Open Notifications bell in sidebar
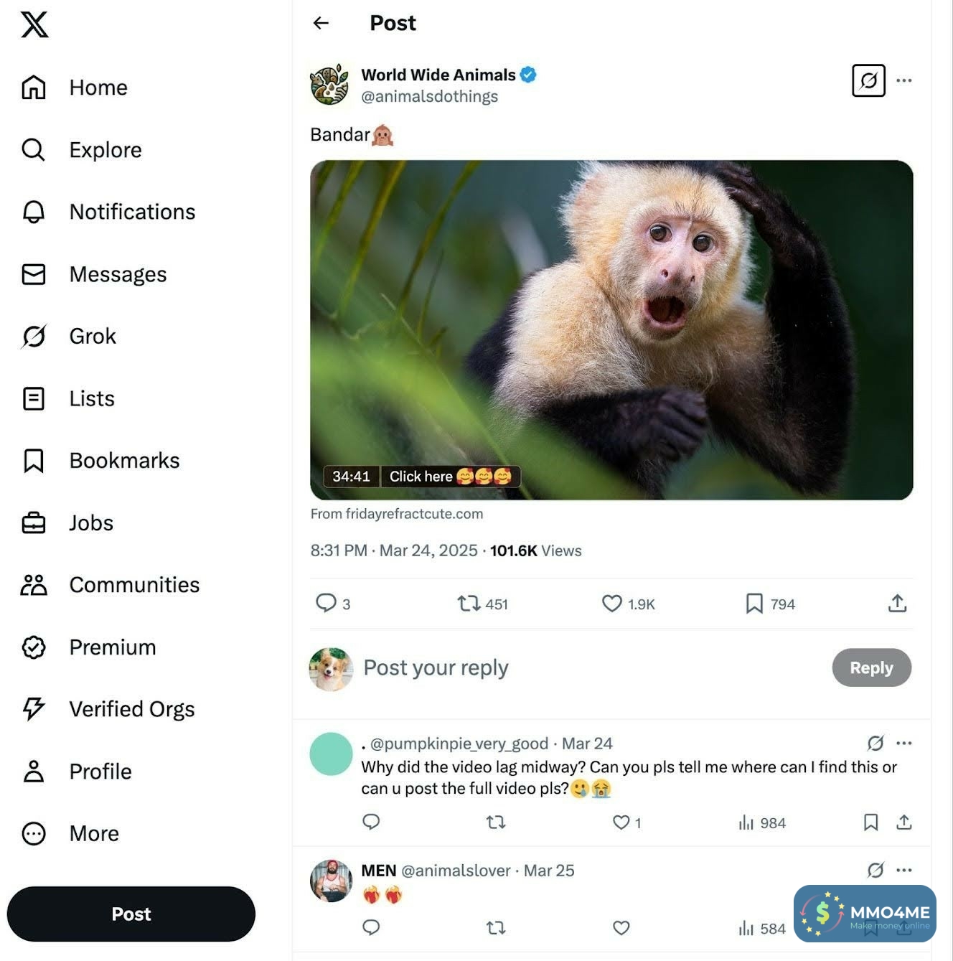Viewport: 953px width, 961px height. coord(34,212)
